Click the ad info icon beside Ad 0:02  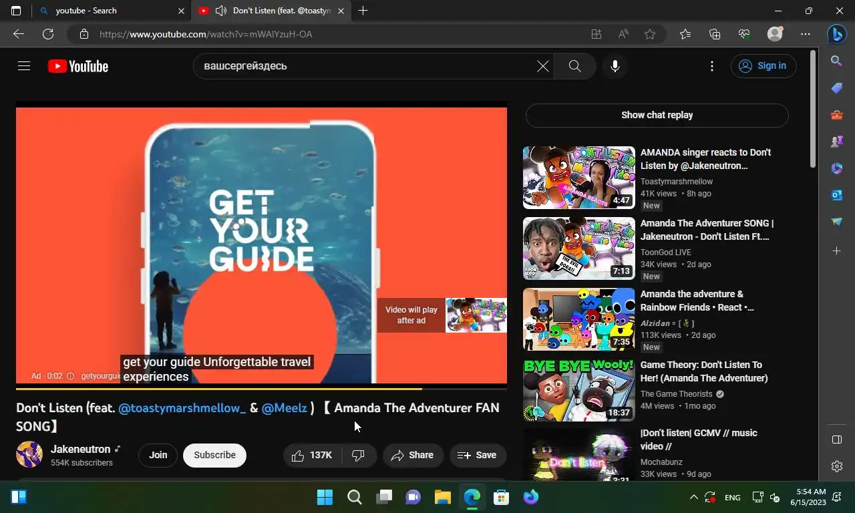(x=70, y=376)
